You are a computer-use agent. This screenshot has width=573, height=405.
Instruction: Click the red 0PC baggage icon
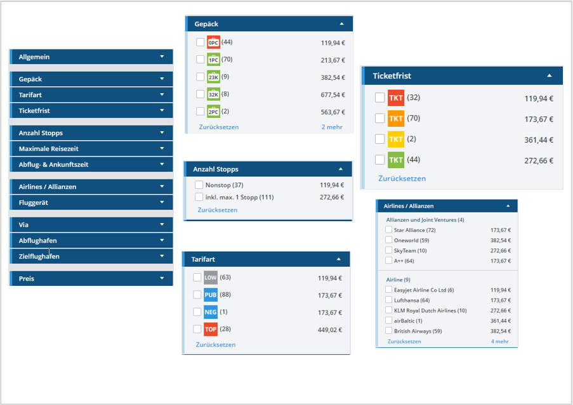pos(213,42)
